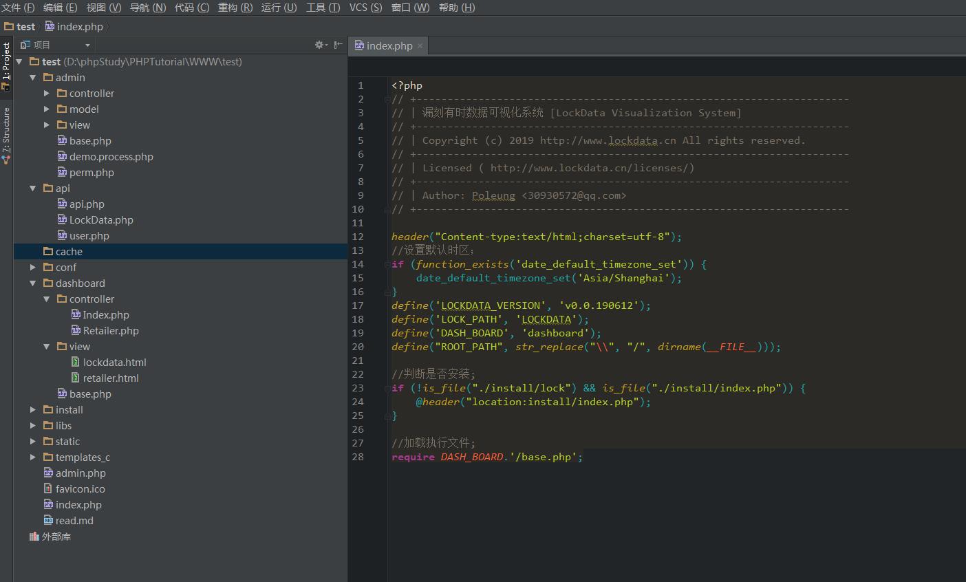The width and height of the screenshot is (966, 582).
Task: Click the 'Asia/Shanghai' string in code
Action: tap(624, 278)
